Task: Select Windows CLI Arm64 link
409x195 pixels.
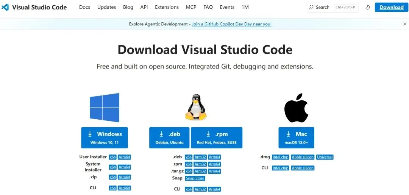Action: (124, 188)
